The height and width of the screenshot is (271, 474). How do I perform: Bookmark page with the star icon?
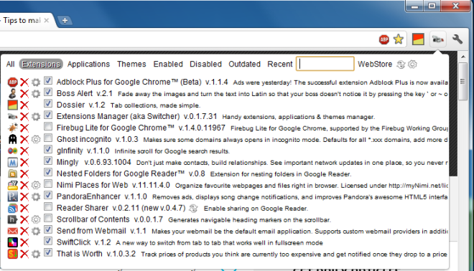point(399,39)
